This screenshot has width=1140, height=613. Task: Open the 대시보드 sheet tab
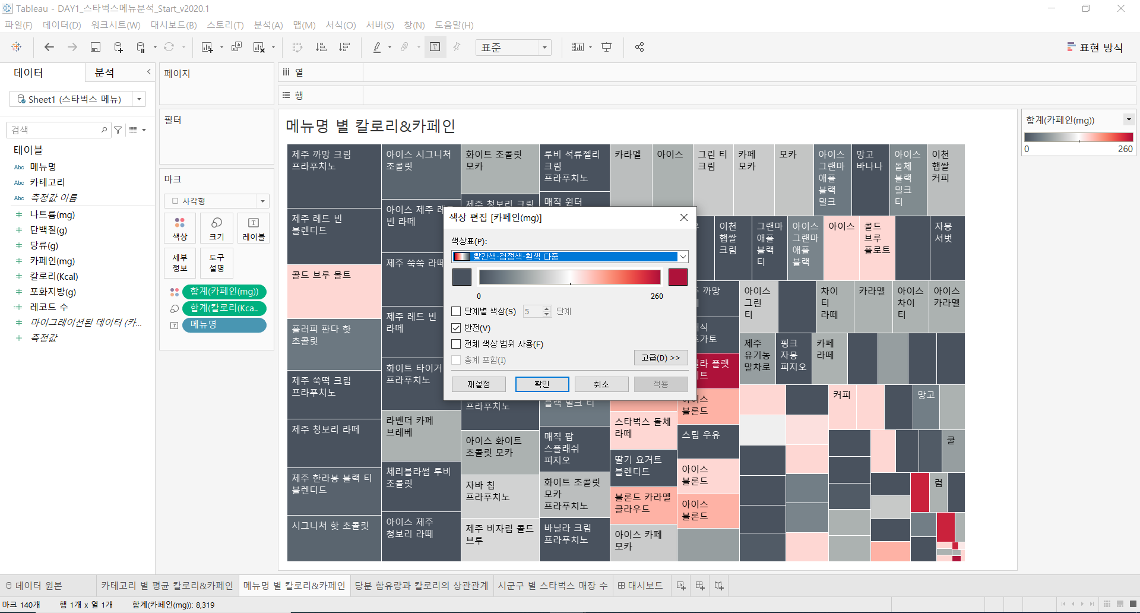click(x=641, y=586)
